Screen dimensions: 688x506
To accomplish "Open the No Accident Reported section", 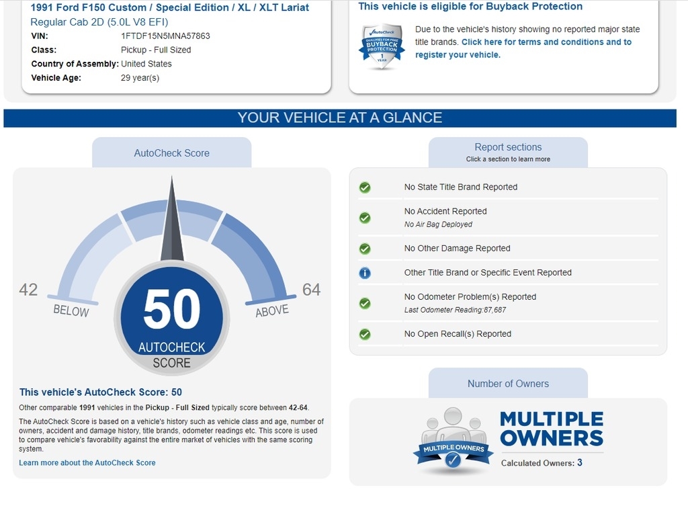I will 445,212.
